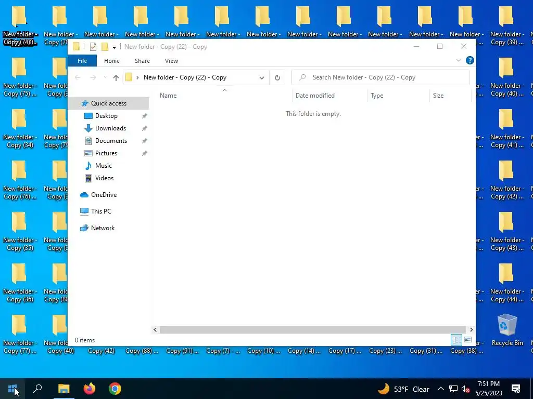Open the Help question mark icon

[470, 60]
